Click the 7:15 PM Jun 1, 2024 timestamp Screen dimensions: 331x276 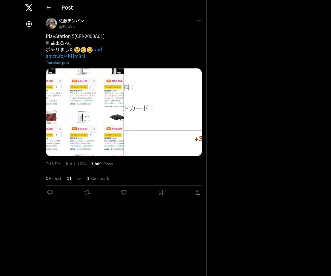tap(66, 164)
